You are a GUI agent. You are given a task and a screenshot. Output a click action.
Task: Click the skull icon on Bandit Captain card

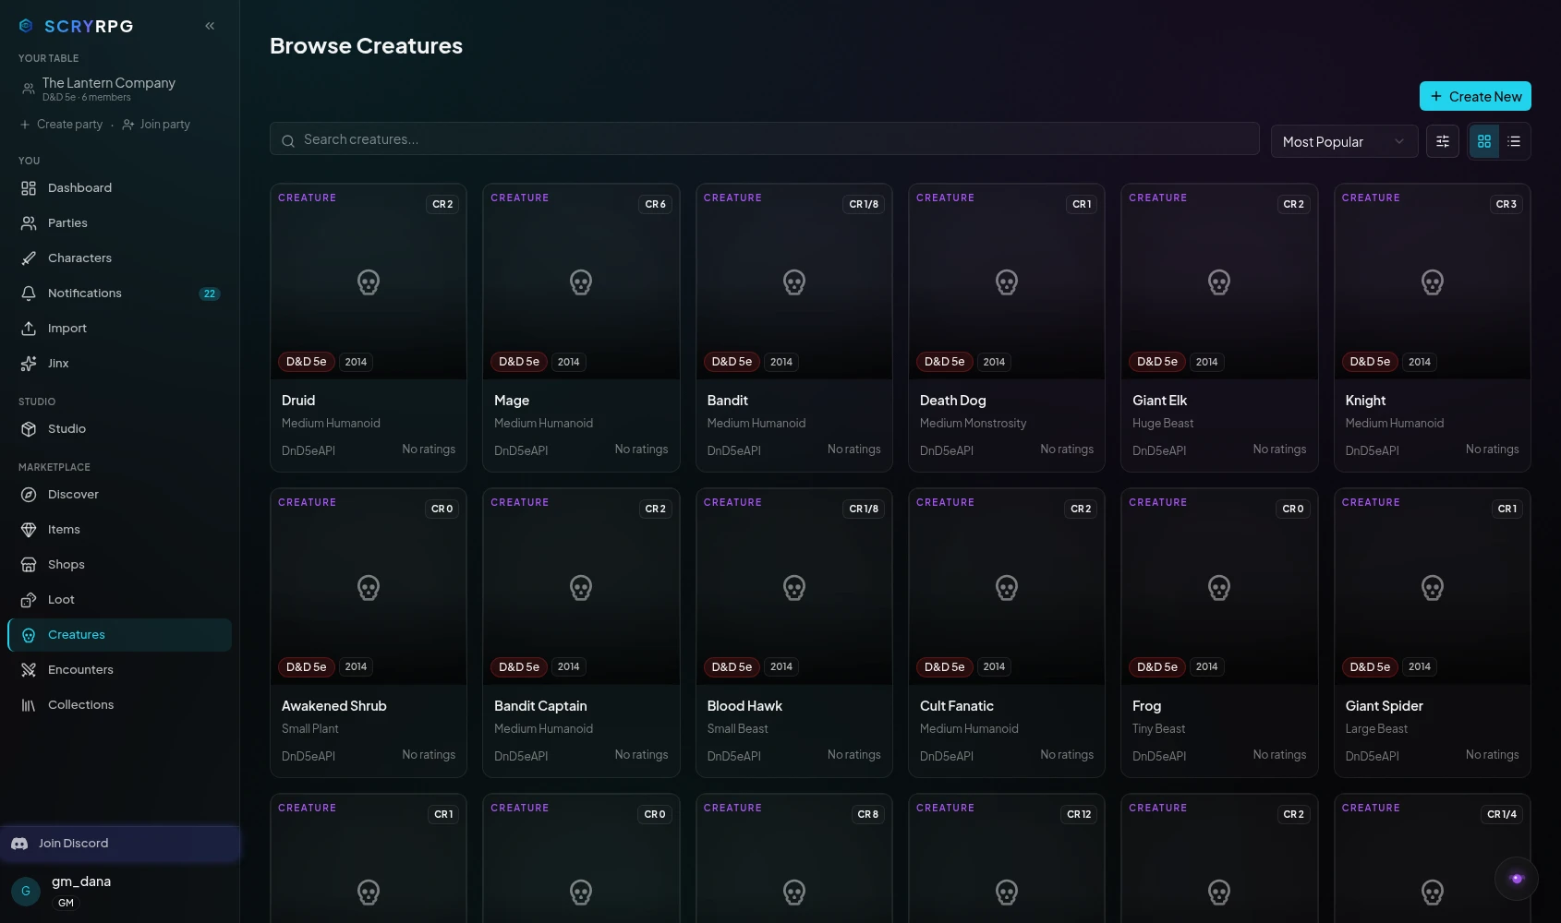tap(581, 588)
